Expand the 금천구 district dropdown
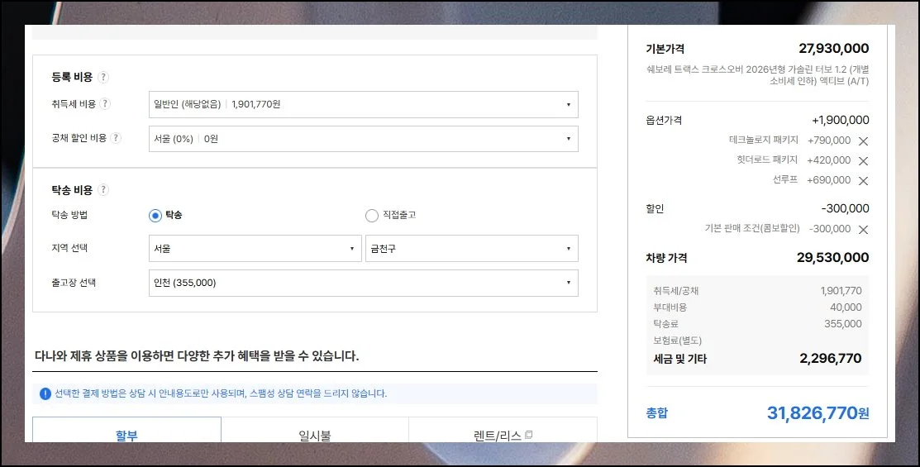920x467 pixels. tap(471, 249)
